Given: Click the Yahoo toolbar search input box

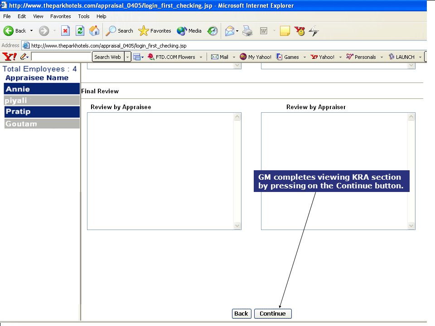Looking at the screenshot, I should (61, 57).
